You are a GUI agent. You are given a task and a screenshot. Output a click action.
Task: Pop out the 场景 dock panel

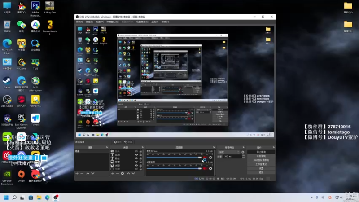[x=107, y=147]
